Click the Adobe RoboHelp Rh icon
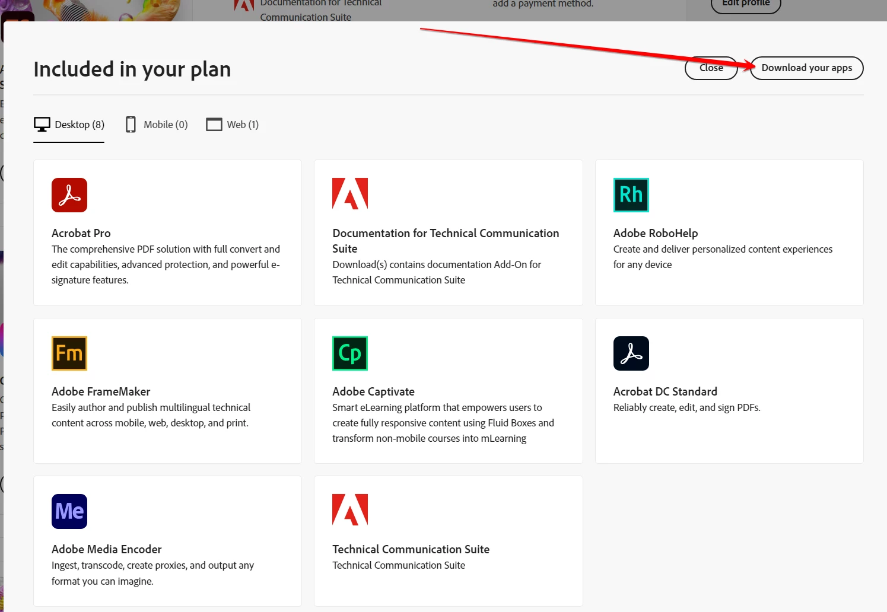Viewport: 887px width, 612px height. (x=631, y=195)
